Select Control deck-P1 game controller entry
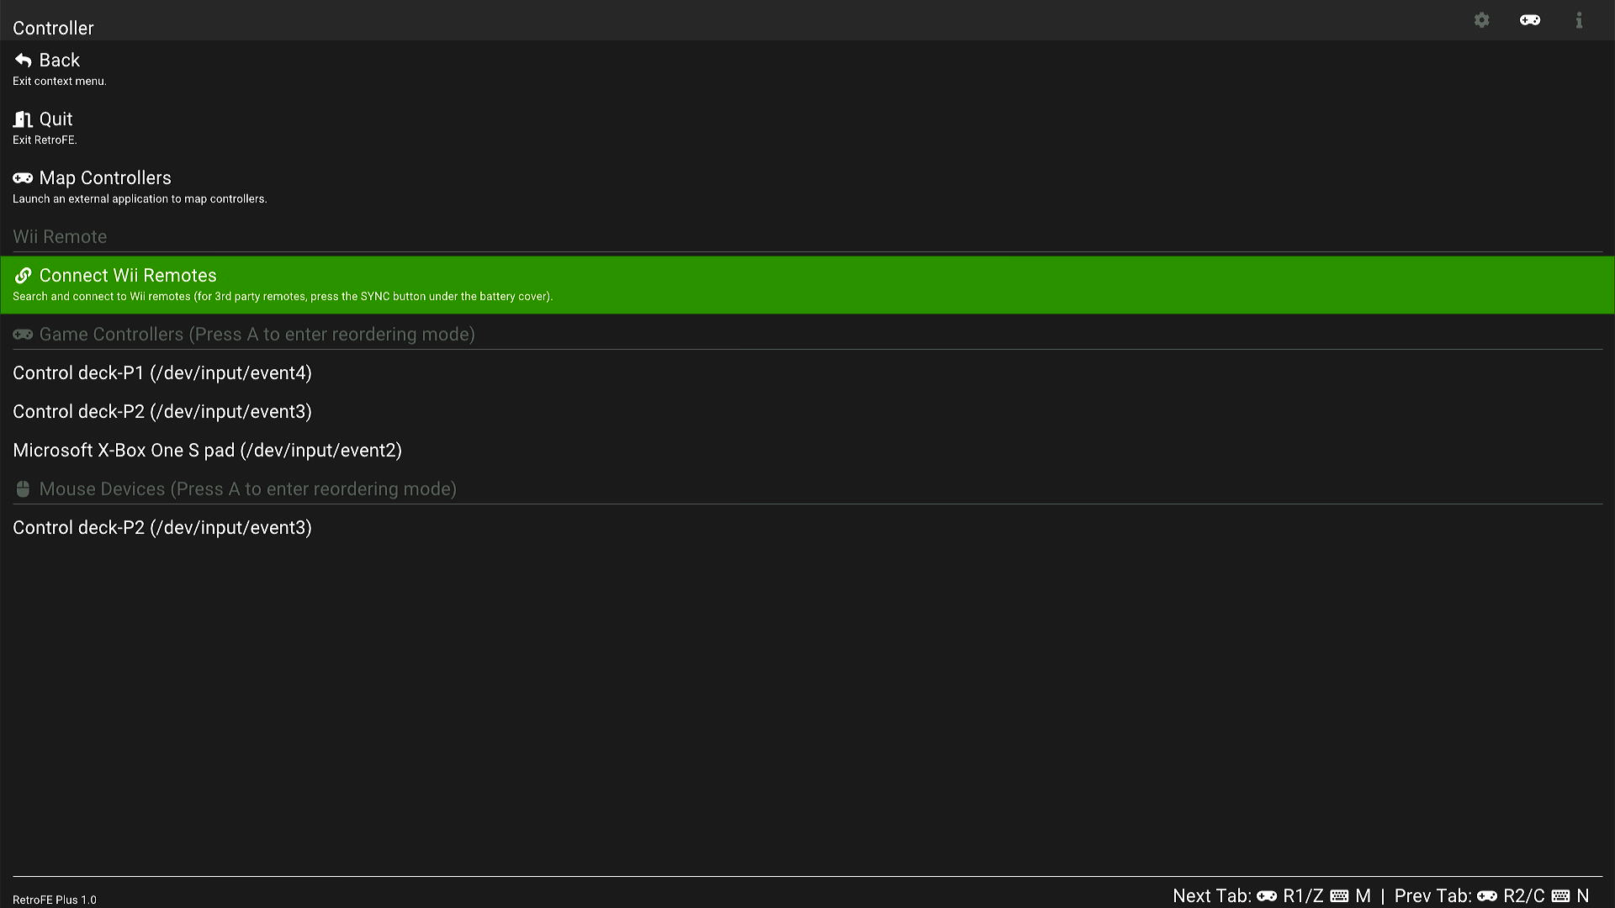The image size is (1615, 908). pos(162,372)
